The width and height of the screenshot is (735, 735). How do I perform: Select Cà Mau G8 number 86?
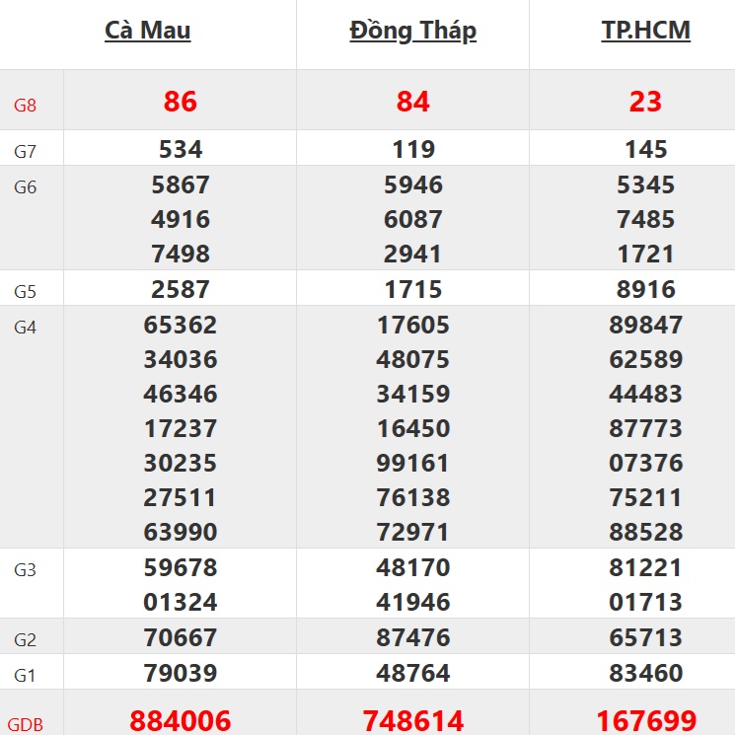pos(181,102)
